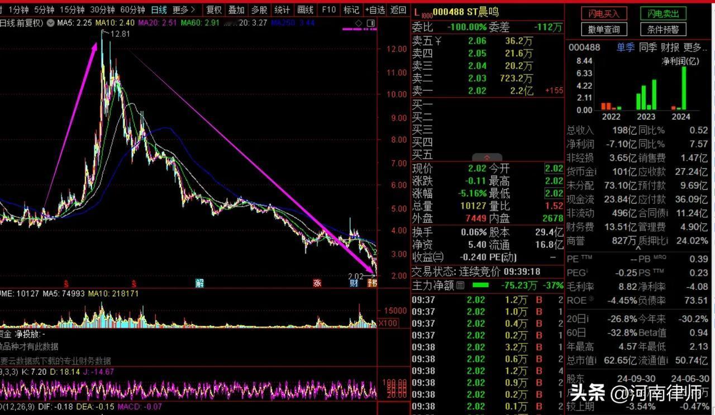Activate 画线 drawing tool
715x415 pixels.
pos(305,9)
